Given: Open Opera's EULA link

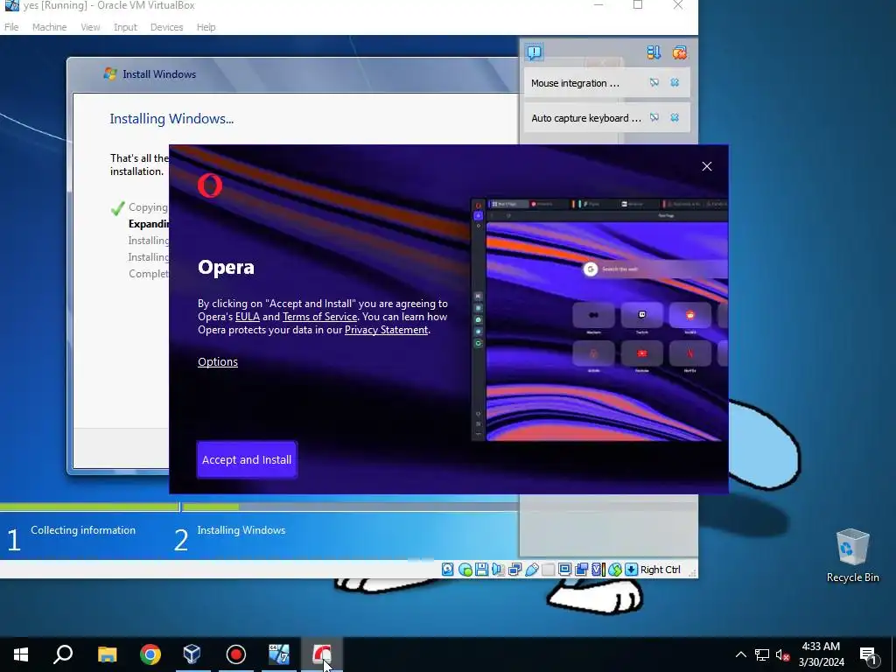Looking at the screenshot, I should (x=248, y=317).
